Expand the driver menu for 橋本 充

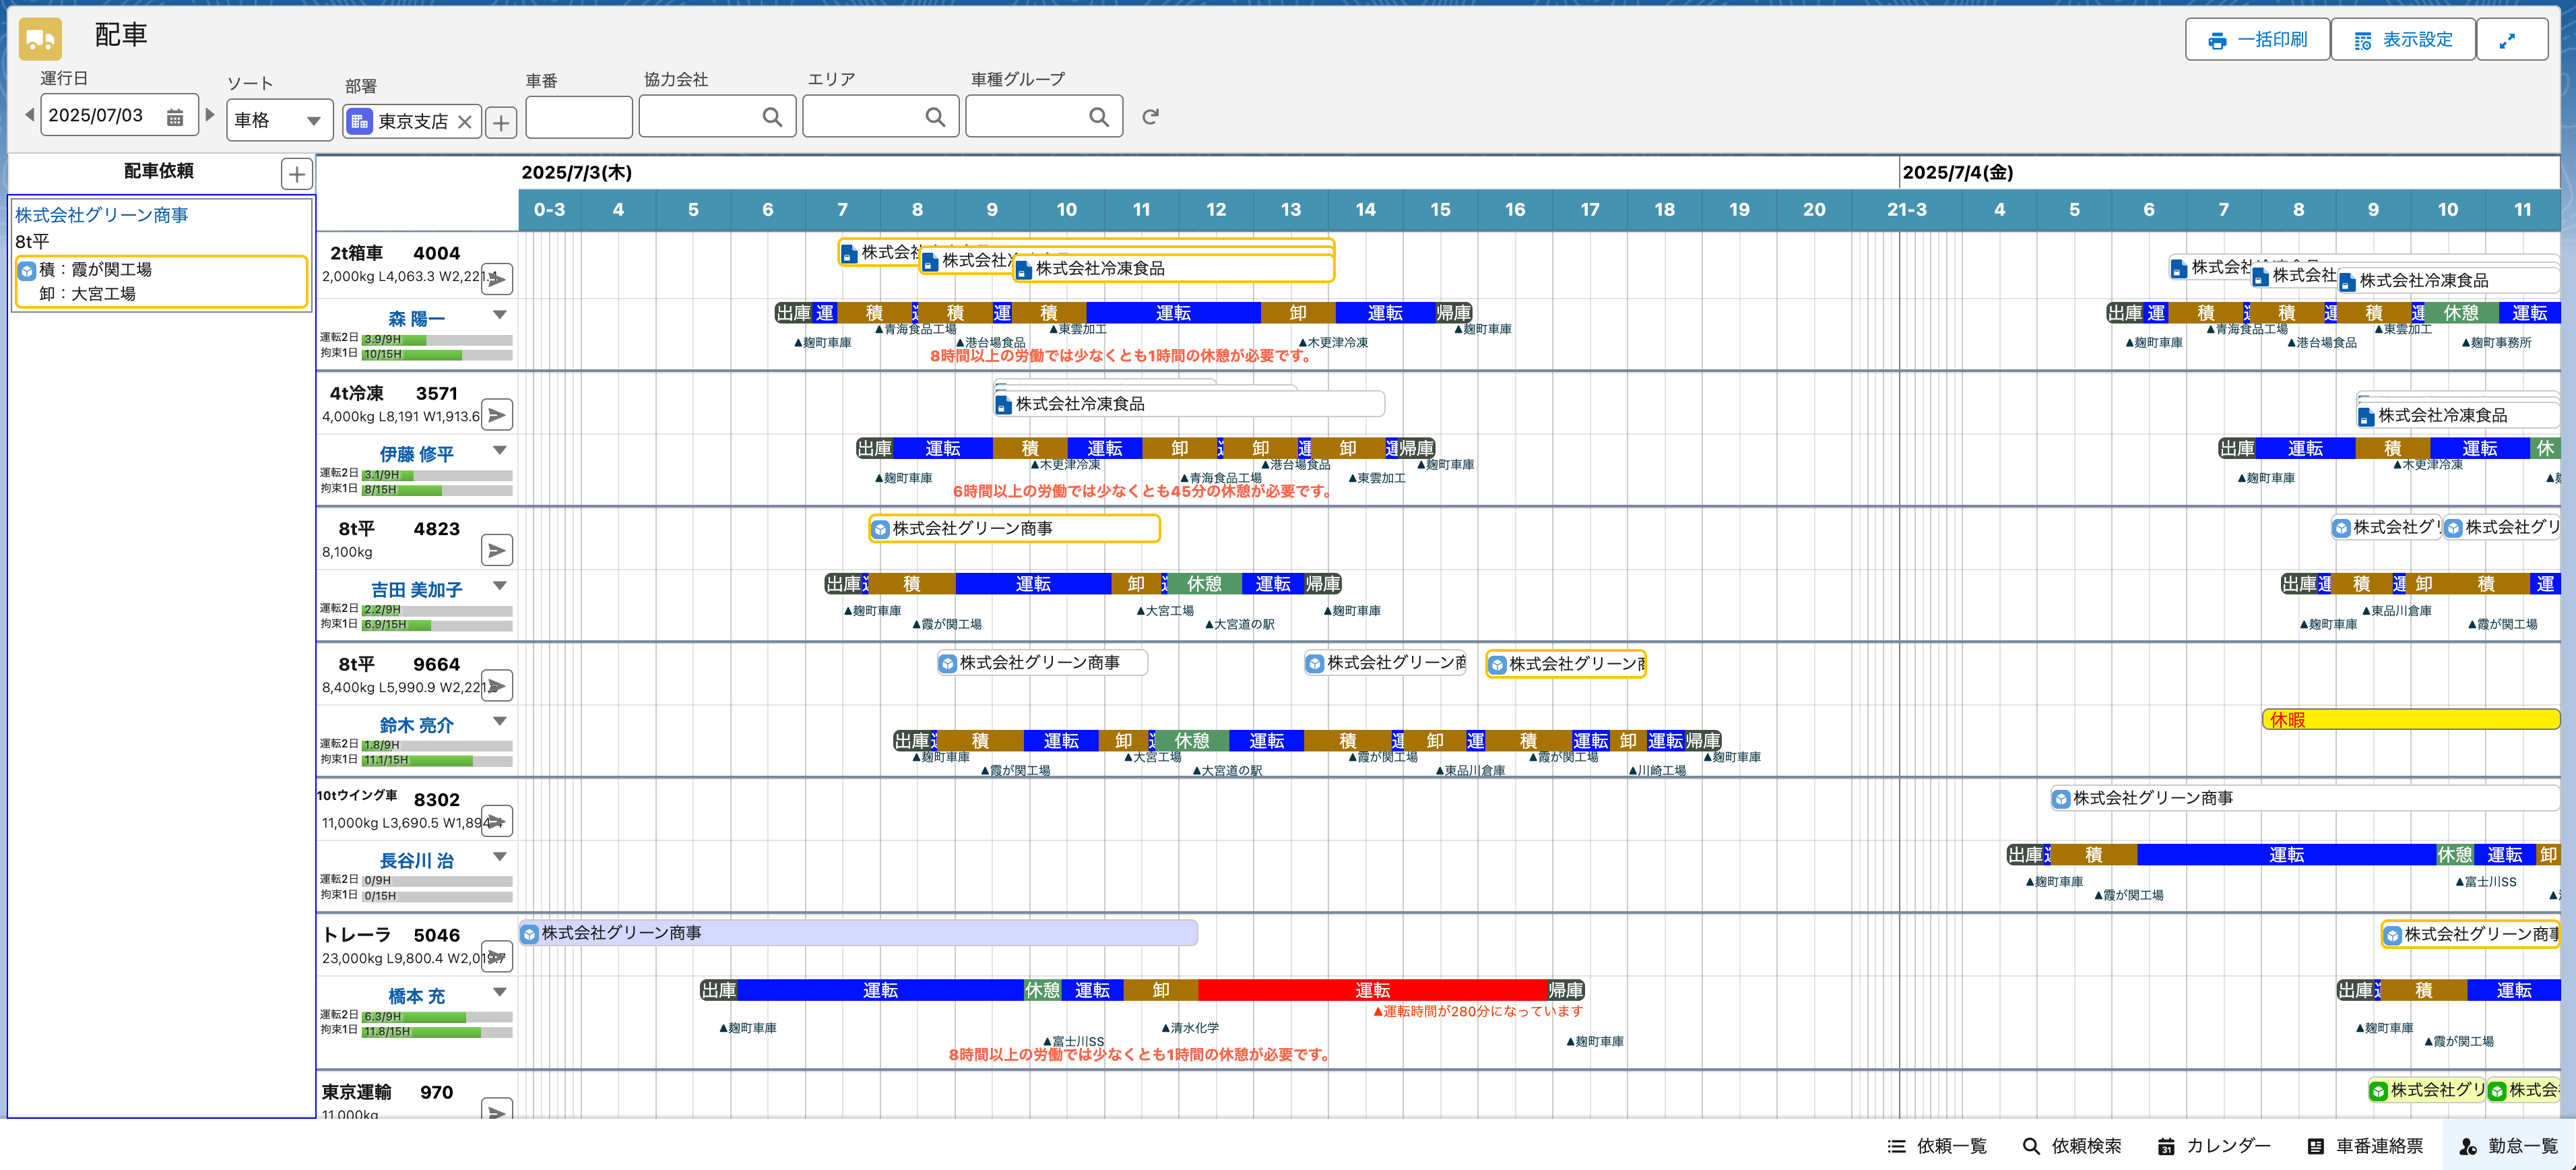coord(500,992)
